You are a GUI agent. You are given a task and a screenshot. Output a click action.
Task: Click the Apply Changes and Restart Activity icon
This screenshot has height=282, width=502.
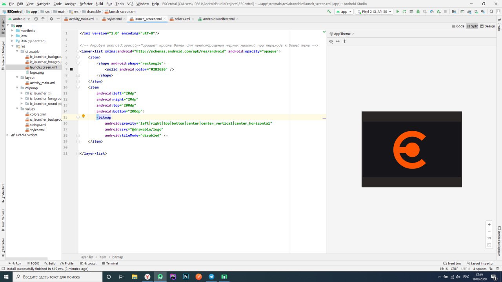pyautogui.click(x=404, y=12)
